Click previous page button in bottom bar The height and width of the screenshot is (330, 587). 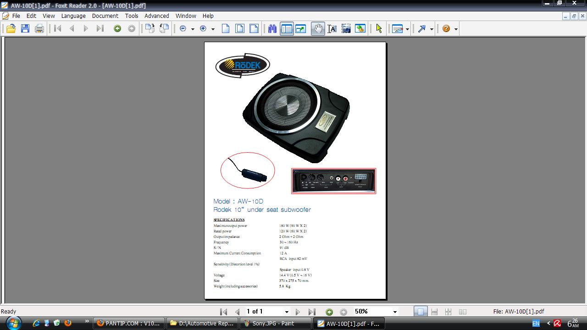coord(238,312)
